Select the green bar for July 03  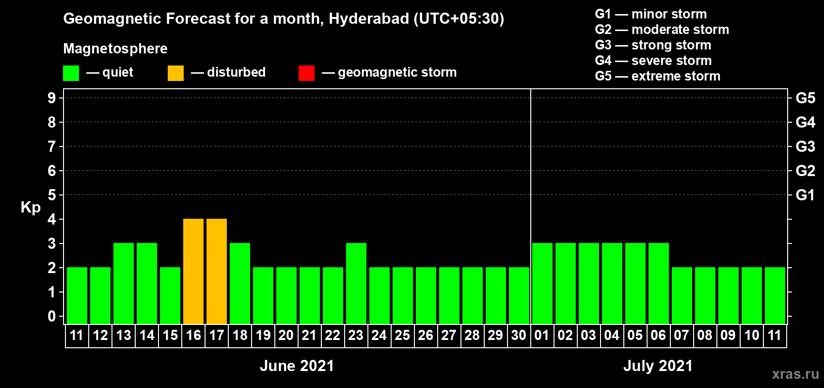point(589,283)
